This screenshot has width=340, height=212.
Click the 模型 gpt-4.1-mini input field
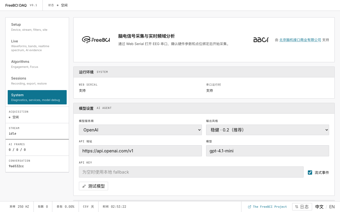click(x=267, y=151)
